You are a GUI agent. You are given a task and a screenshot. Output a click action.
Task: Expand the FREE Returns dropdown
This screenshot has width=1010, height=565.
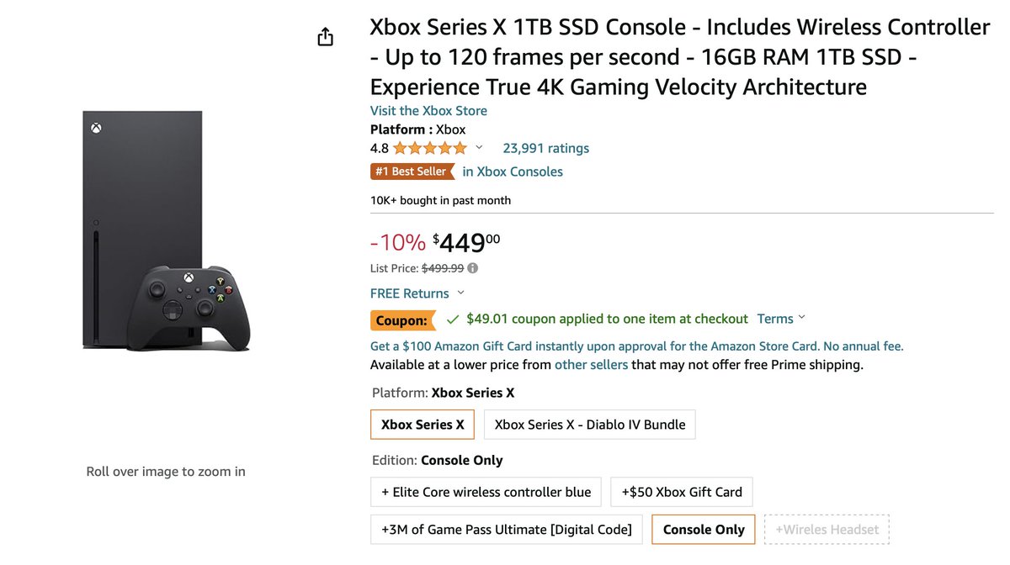point(460,293)
